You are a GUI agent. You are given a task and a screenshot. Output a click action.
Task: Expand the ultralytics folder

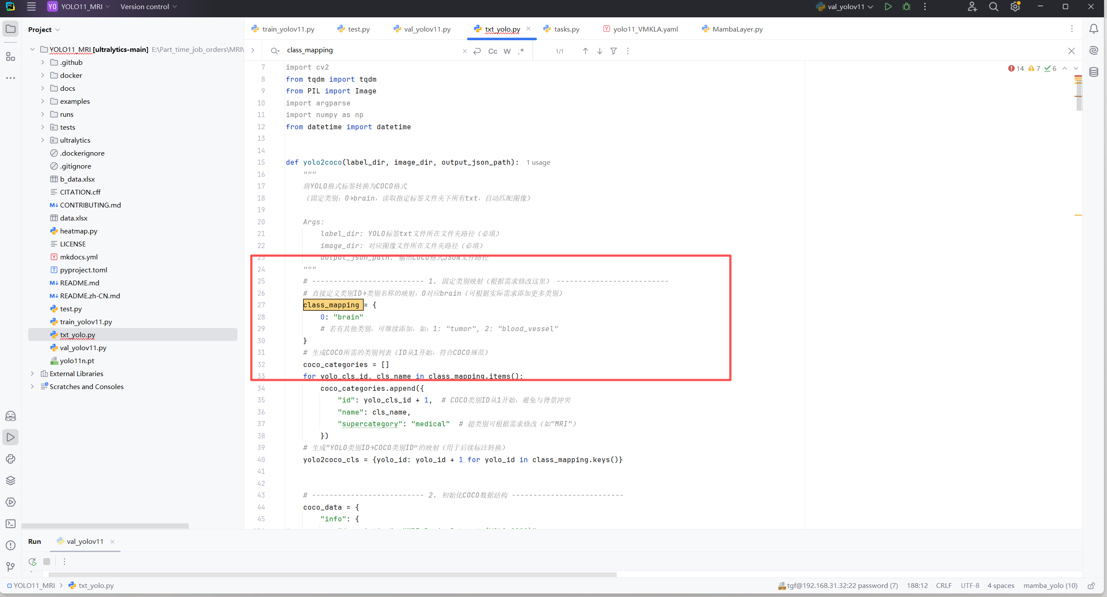coord(42,140)
